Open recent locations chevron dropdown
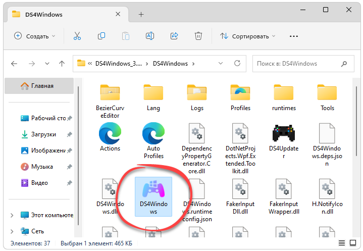The width and height of the screenshot is (363, 251). tap(47, 64)
